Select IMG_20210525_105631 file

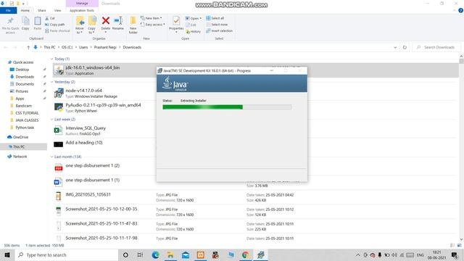point(88,194)
